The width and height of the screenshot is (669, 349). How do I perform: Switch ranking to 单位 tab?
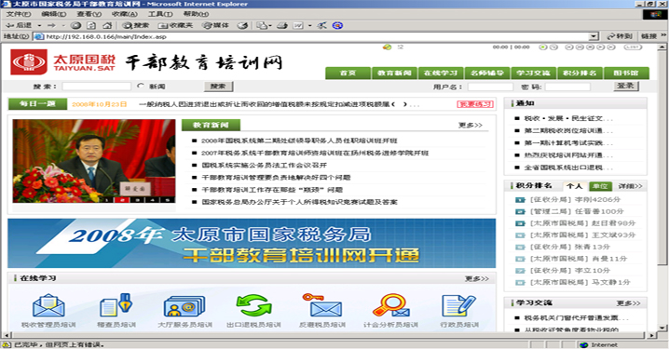coord(600,186)
